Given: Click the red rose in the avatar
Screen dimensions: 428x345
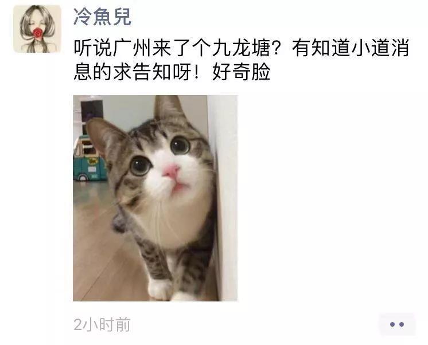Looking at the screenshot, I should [x=37, y=33].
